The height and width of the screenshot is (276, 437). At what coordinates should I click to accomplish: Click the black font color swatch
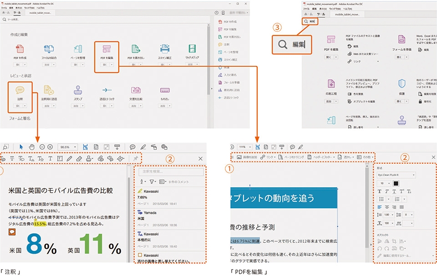pos(396,183)
